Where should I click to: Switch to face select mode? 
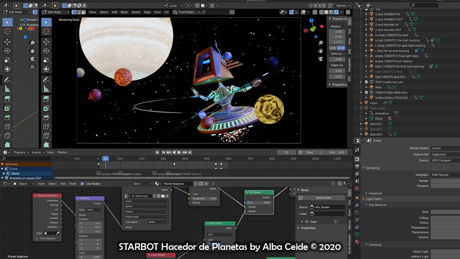point(84,12)
